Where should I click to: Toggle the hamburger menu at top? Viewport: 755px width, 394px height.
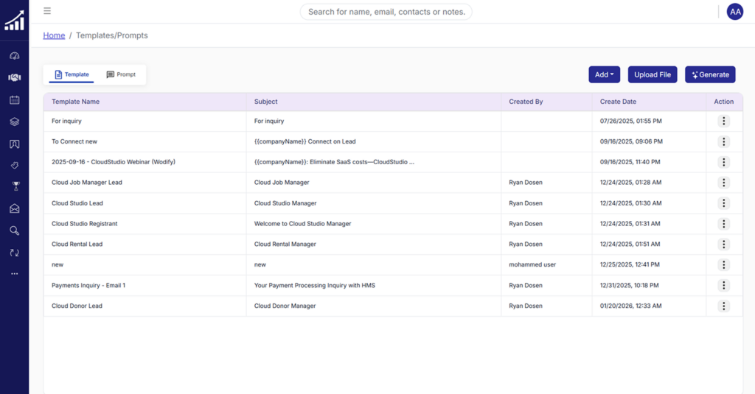click(47, 11)
